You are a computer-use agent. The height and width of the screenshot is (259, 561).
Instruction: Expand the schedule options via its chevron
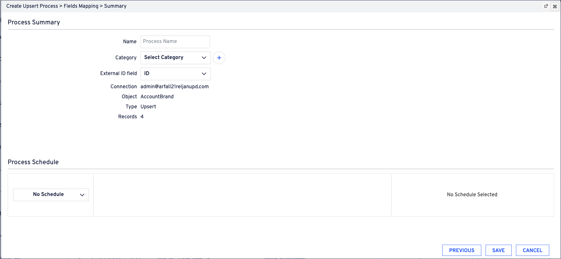[82, 195]
